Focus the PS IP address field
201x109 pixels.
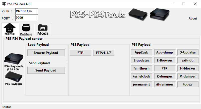[27, 11]
